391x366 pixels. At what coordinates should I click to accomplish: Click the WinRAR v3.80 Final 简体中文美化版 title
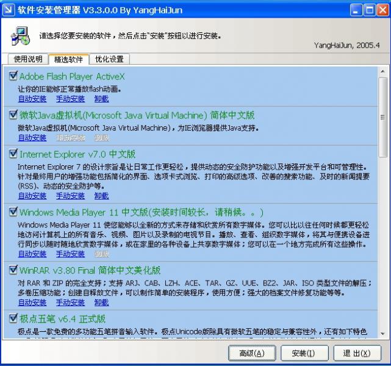pos(90,270)
